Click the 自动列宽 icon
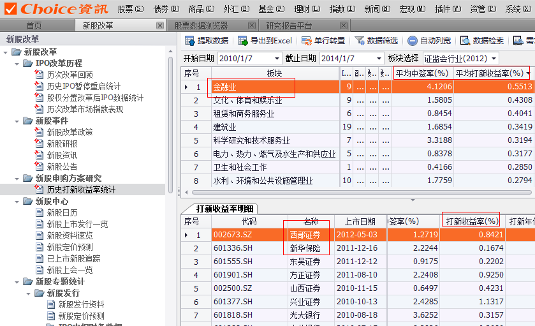Image resolution: width=535 pixels, height=326 pixels. 412,41
